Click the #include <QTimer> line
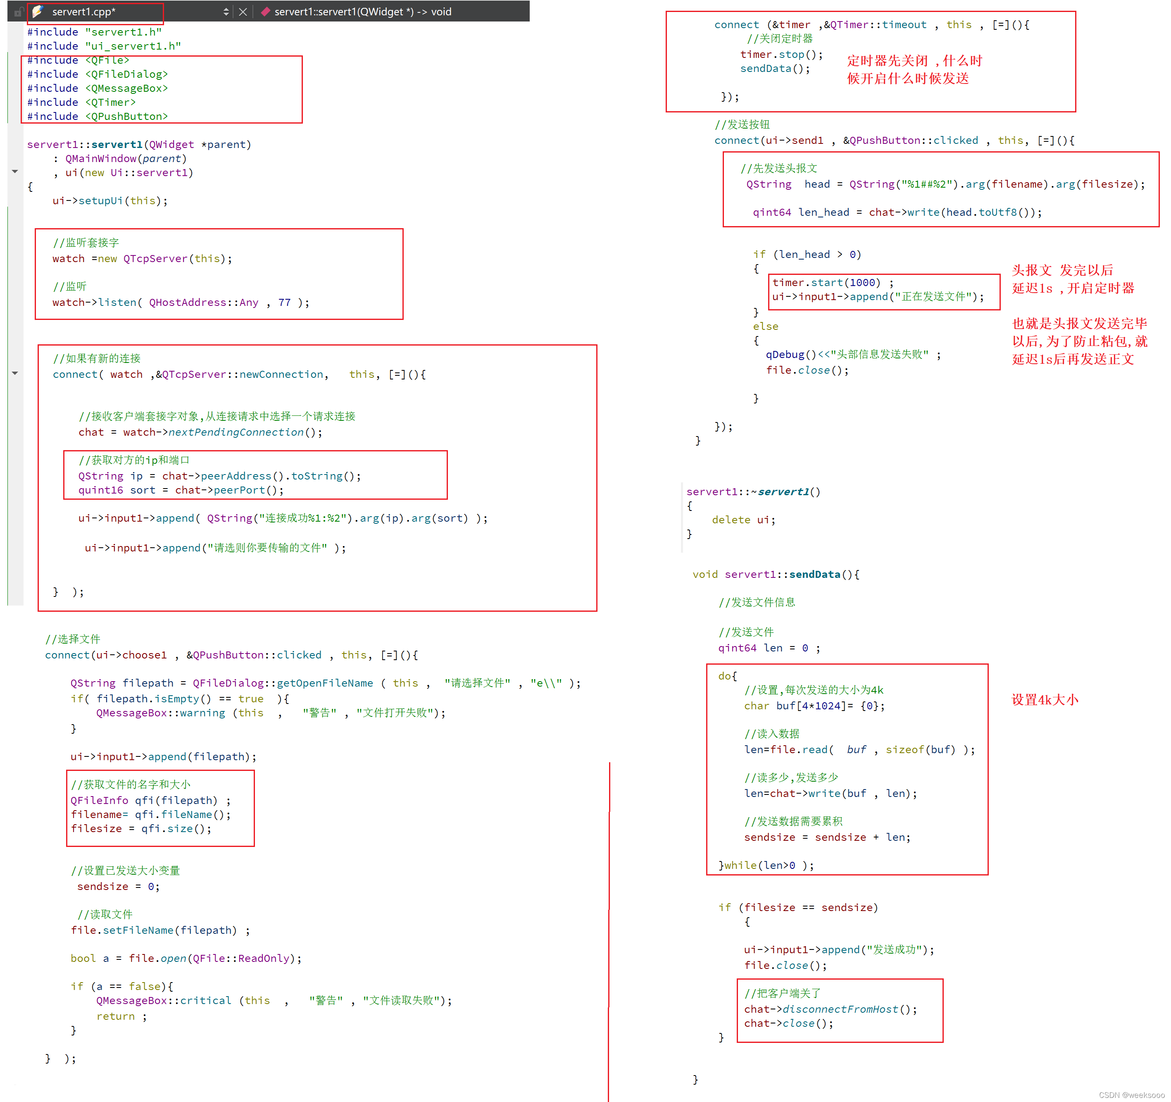 [81, 102]
